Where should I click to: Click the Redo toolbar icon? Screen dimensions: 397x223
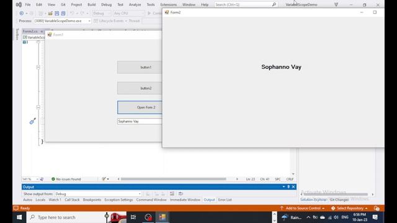pos(82,13)
